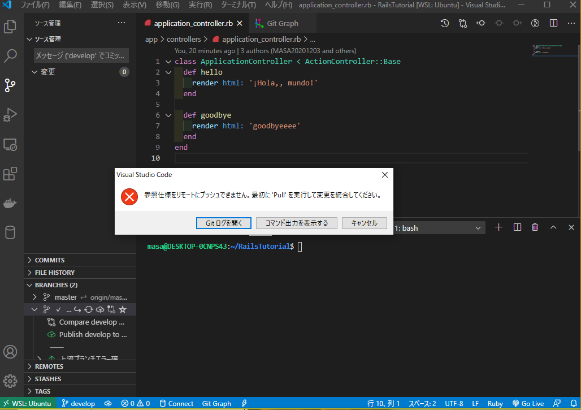Image resolution: width=581 pixels, height=410 pixels.
Task: Open the Run and Debug view
Action: tap(10, 115)
